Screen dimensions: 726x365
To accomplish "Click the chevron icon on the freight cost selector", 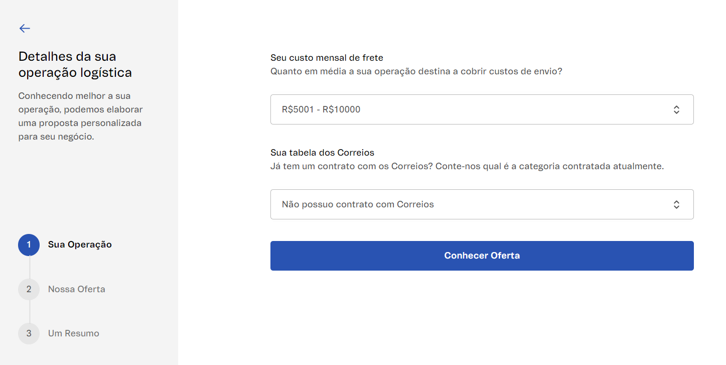I will [x=676, y=109].
